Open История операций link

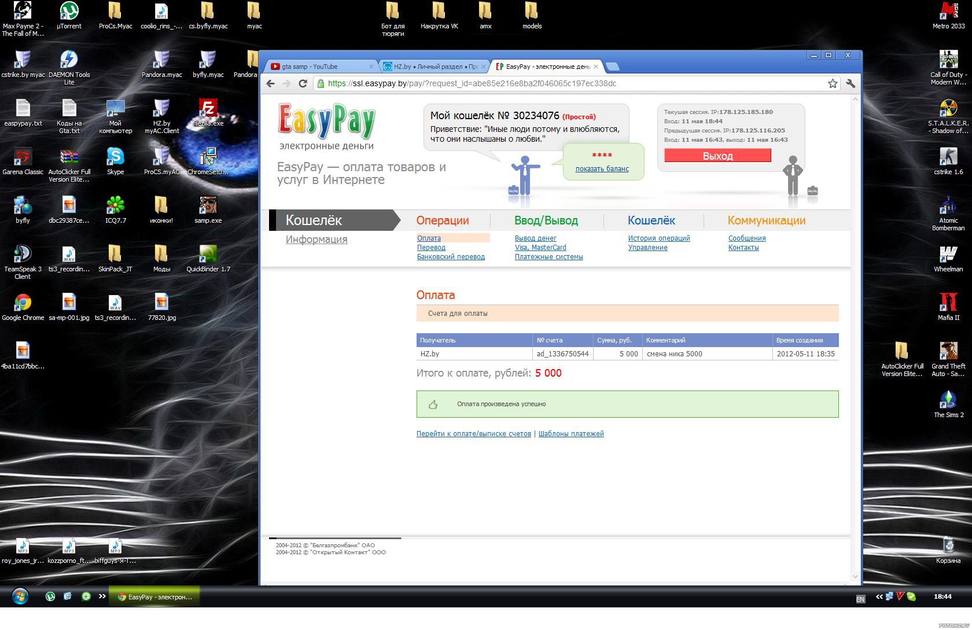coord(659,238)
